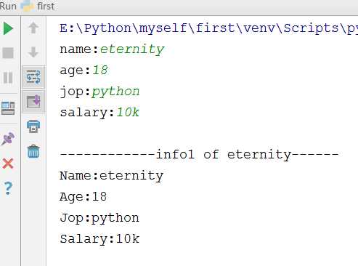Click the 'Salary:10k' output line
The image size is (358, 266).
click(99, 239)
